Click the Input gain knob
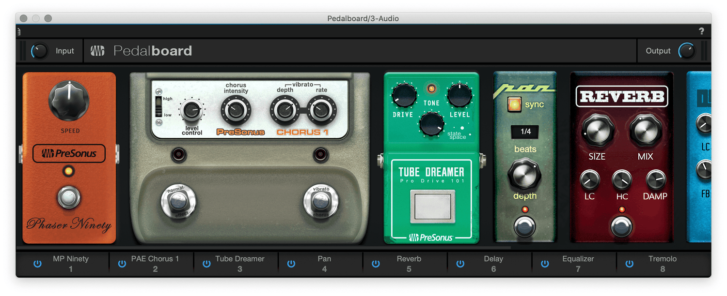 (x=40, y=51)
